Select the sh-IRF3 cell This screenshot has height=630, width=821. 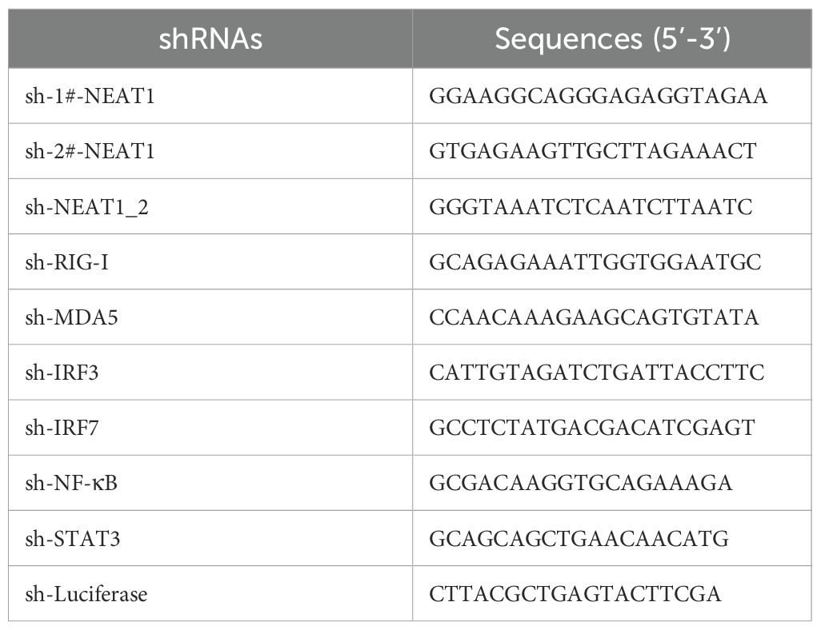coord(62,373)
